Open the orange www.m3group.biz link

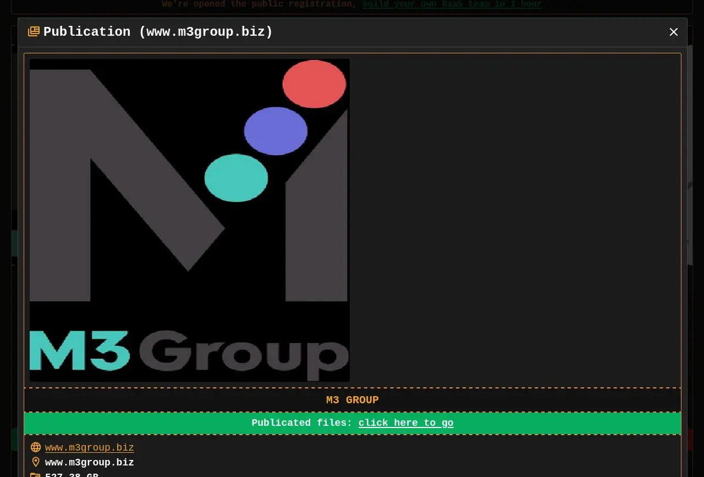[90, 448]
